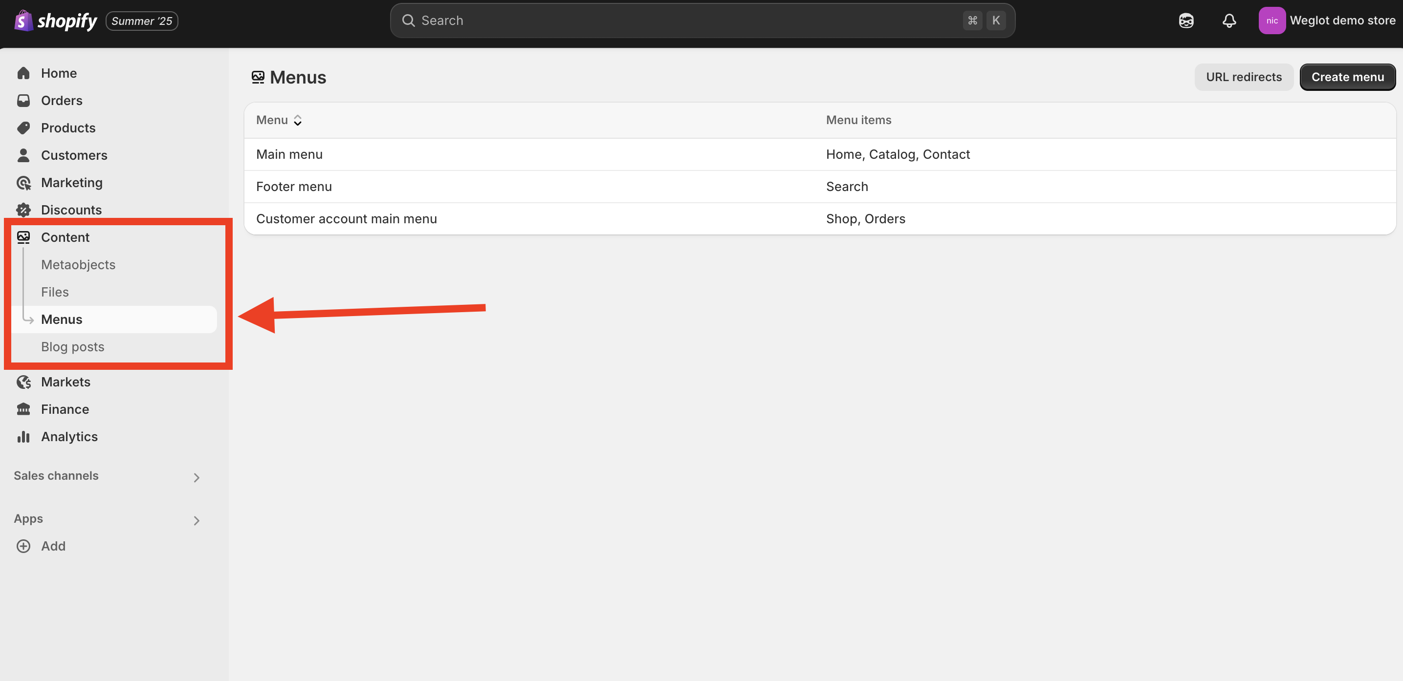Open Home in the sidebar

(x=59, y=73)
